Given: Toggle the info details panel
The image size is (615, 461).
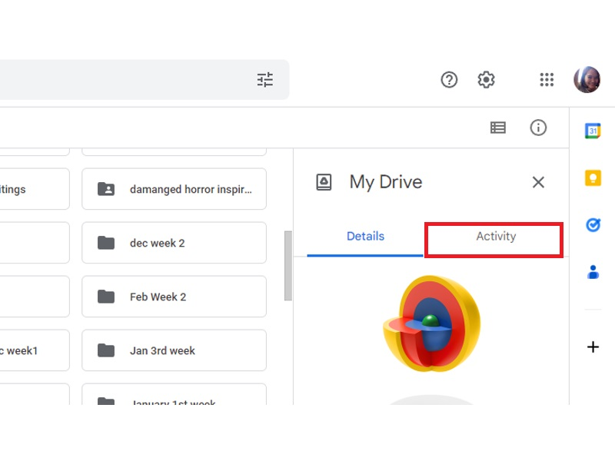Looking at the screenshot, I should pyautogui.click(x=538, y=128).
